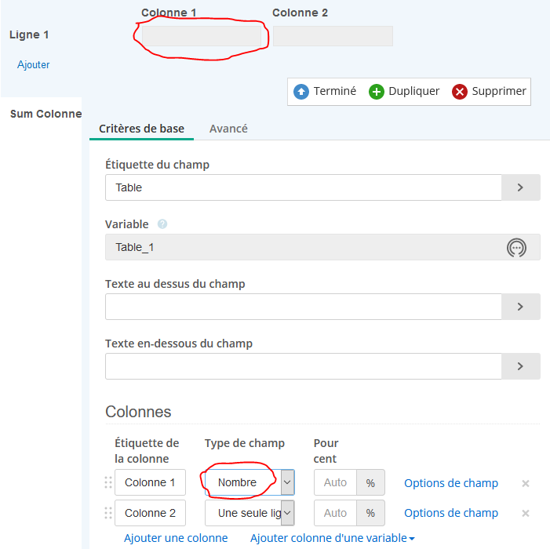The width and height of the screenshot is (550, 549).
Task: Open the Variable help question mark icon
Action: [x=162, y=224]
